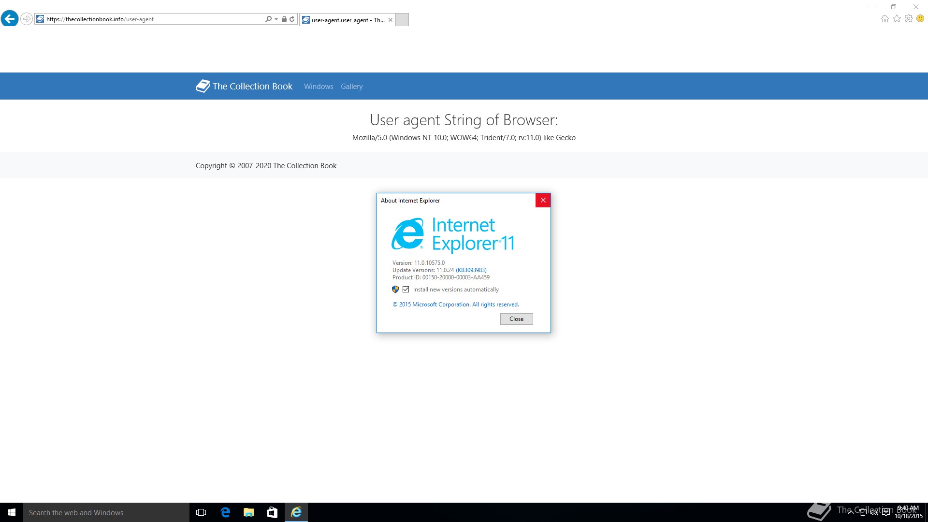Open the Gallery navbar item
The height and width of the screenshot is (522, 928).
(351, 87)
